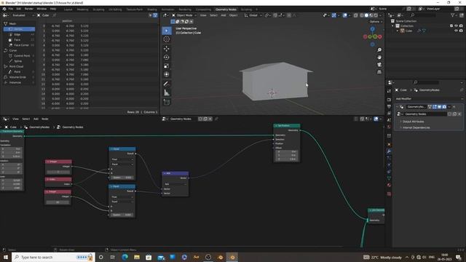
Task: Open File Explorer from the taskbar
Action: pos(137,257)
